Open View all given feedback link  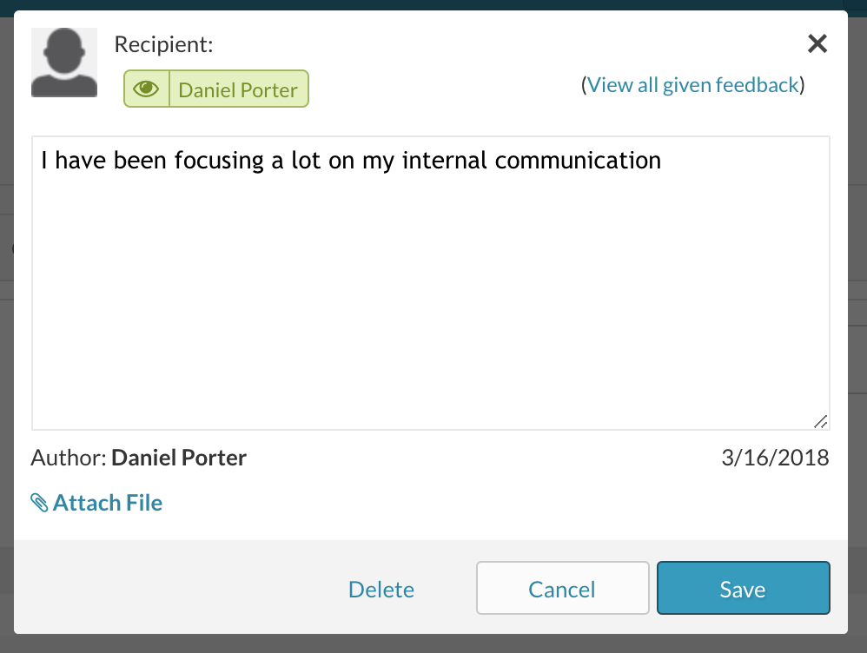[x=693, y=84]
